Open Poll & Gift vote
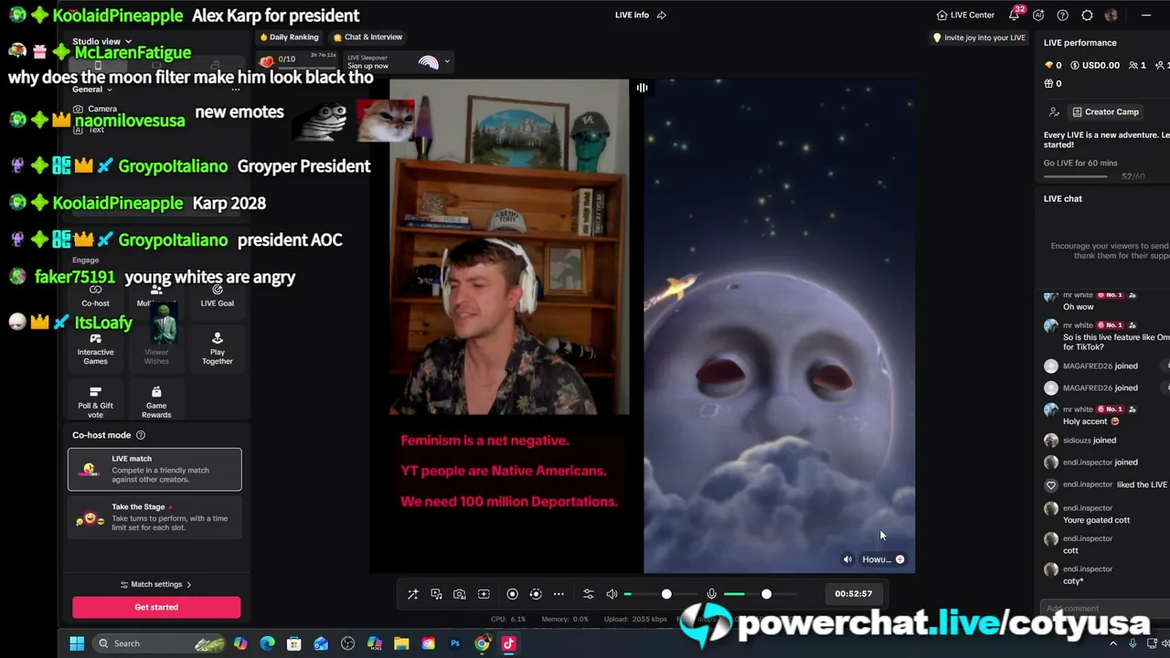Screen dimensions: 1170x658 click(95, 402)
